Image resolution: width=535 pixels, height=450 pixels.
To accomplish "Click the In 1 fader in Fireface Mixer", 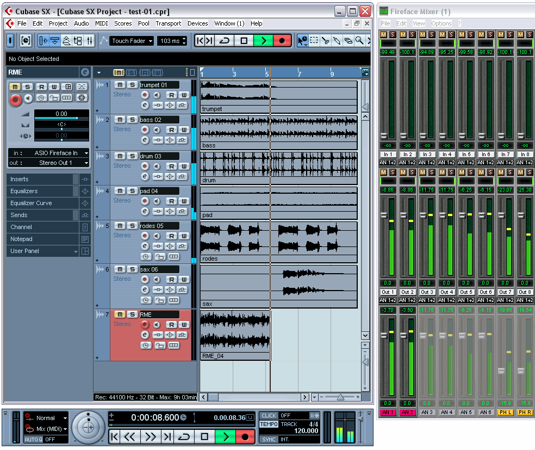I will click(384, 135).
